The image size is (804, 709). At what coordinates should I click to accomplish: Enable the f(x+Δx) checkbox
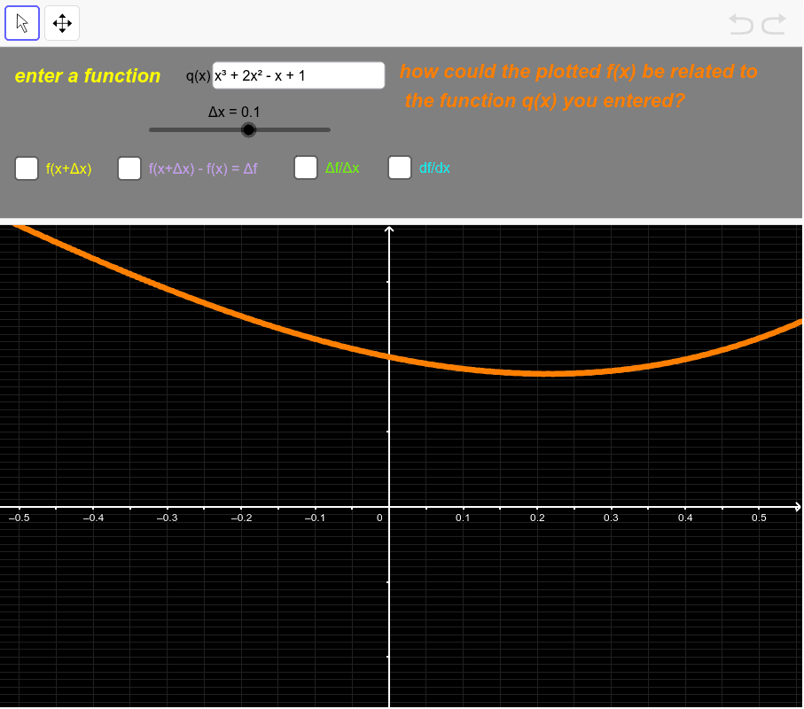[x=27, y=168]
